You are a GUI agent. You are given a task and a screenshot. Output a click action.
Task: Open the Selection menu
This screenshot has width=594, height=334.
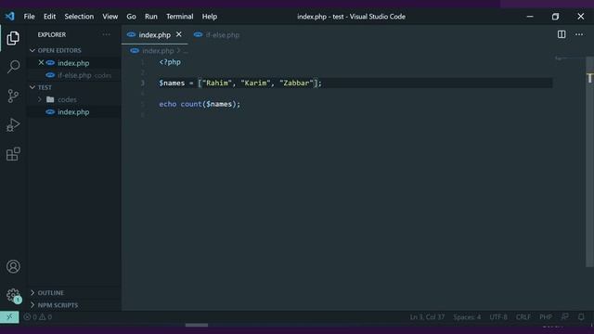[x=79, y=17]
